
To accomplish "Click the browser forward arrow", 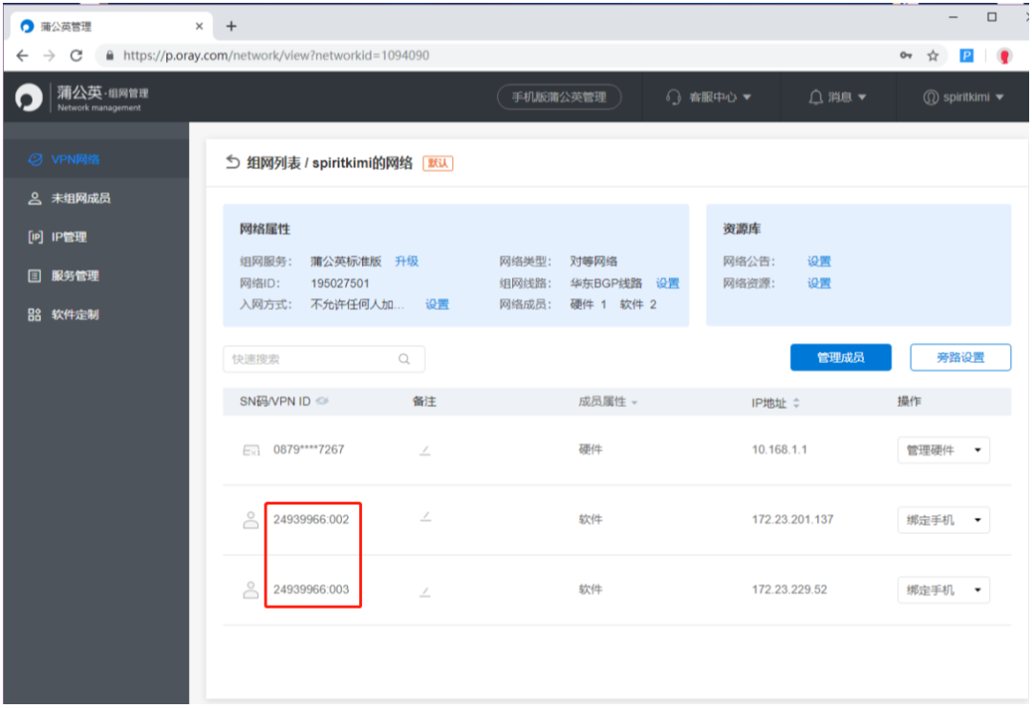I will click(x=50, y=56).
